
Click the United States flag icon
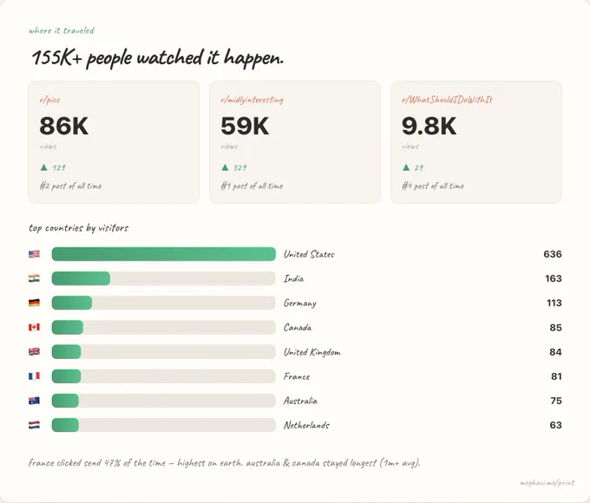pos(34,254)
